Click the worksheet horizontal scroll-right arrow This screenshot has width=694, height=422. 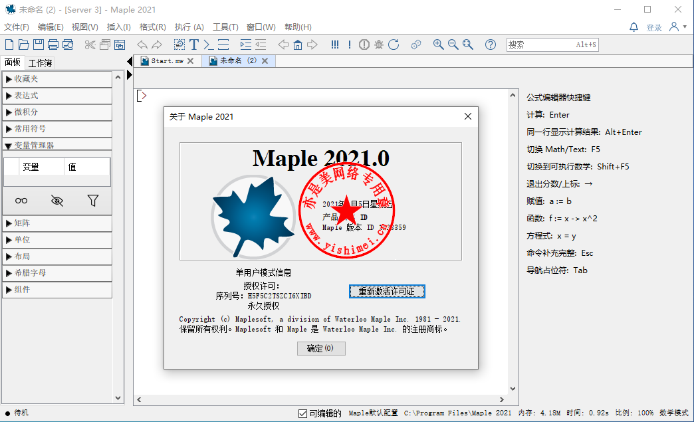coord(501,400)
